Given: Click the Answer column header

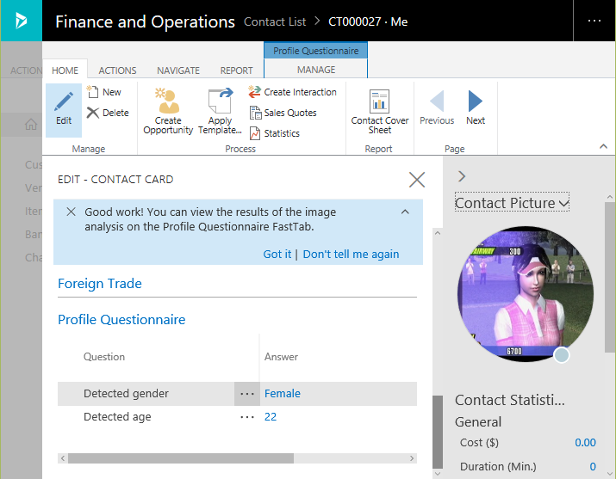Looking at the screenshot, I should [x=281, y=357].
